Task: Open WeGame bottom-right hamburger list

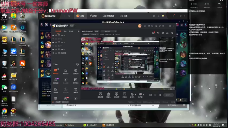Action: pyautogui.click(x=184, y=105)
